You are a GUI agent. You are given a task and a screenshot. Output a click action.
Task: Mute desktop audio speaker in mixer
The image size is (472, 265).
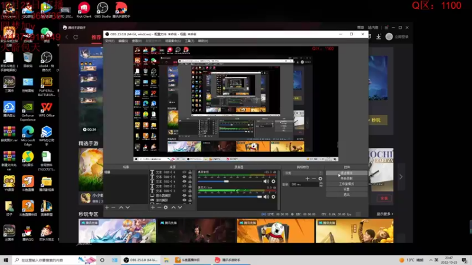266,181
